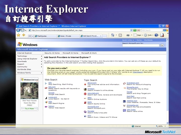
Task: Click the Go search button
Action: 162,45
